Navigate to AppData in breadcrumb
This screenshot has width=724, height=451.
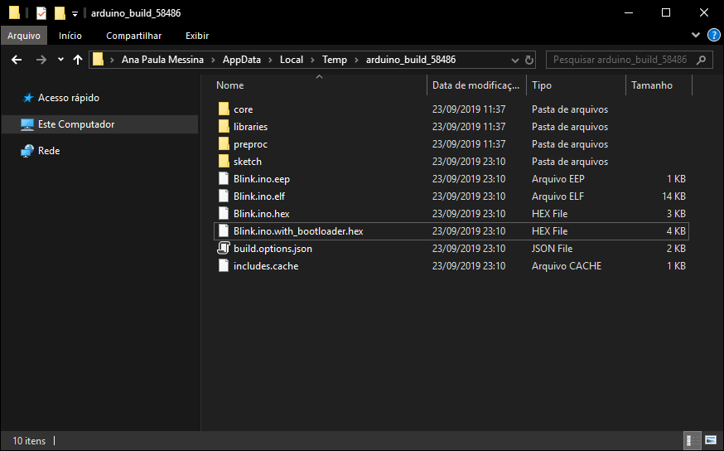pyautogui.click(x=242, y=60)
